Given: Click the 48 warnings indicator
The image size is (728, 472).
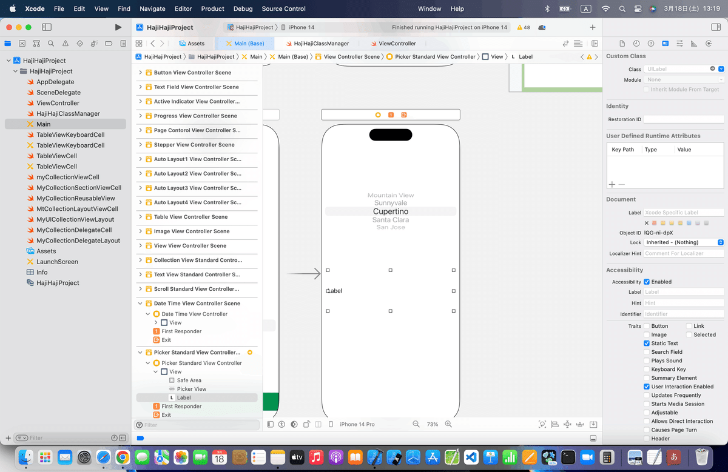Looking at the screenshot, I should tap(523, 27).
